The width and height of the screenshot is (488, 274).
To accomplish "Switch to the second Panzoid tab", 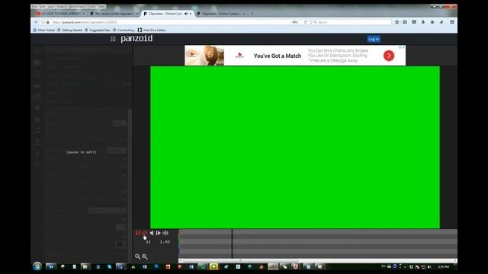I will (x=114, y=14).
